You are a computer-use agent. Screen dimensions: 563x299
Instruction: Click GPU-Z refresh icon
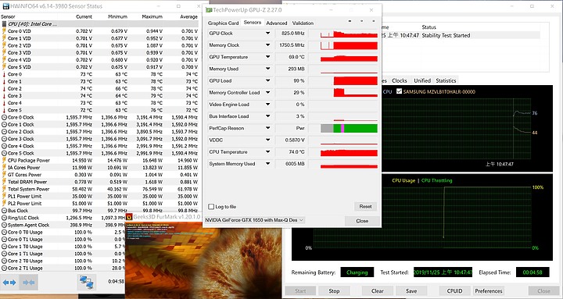[x=361, y=21]
